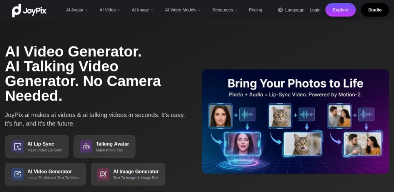This screenshot has height=192, width=394.
Task: Click the AI Image Generator title text
Action: 136,171
